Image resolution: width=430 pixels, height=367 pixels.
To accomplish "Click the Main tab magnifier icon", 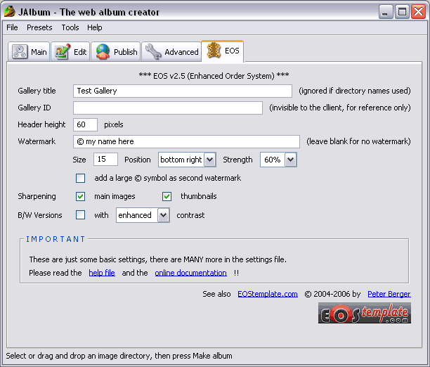I will 20,52.
